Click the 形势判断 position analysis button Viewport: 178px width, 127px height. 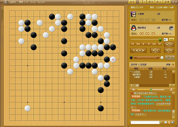pyautogui.click(x=139, y=50)
